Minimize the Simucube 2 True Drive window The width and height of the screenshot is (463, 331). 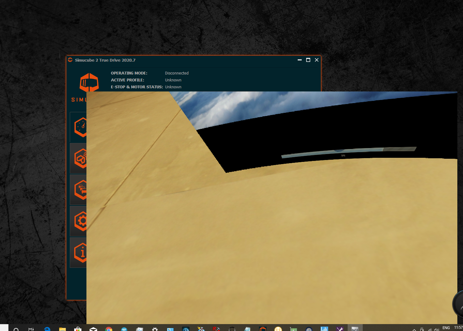click(300, 60)
